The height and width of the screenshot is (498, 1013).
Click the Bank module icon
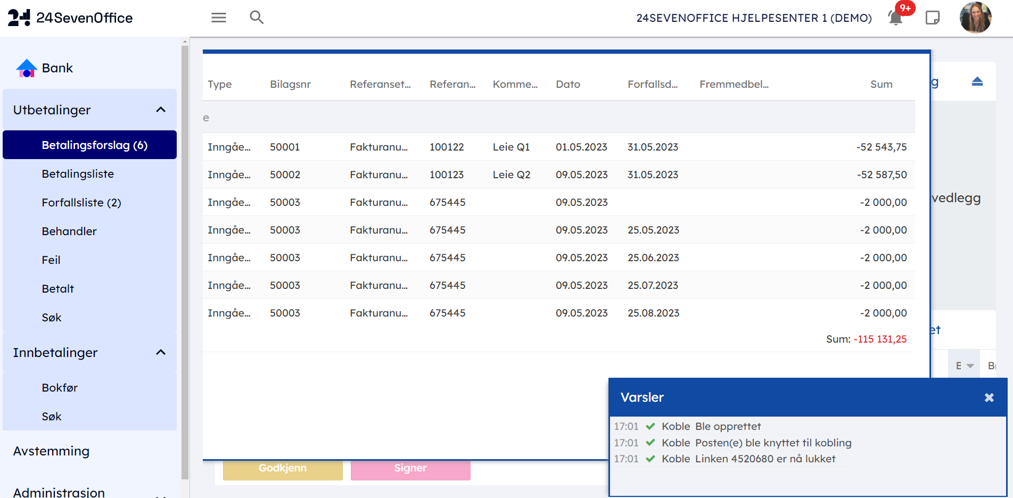pos(26,68)
